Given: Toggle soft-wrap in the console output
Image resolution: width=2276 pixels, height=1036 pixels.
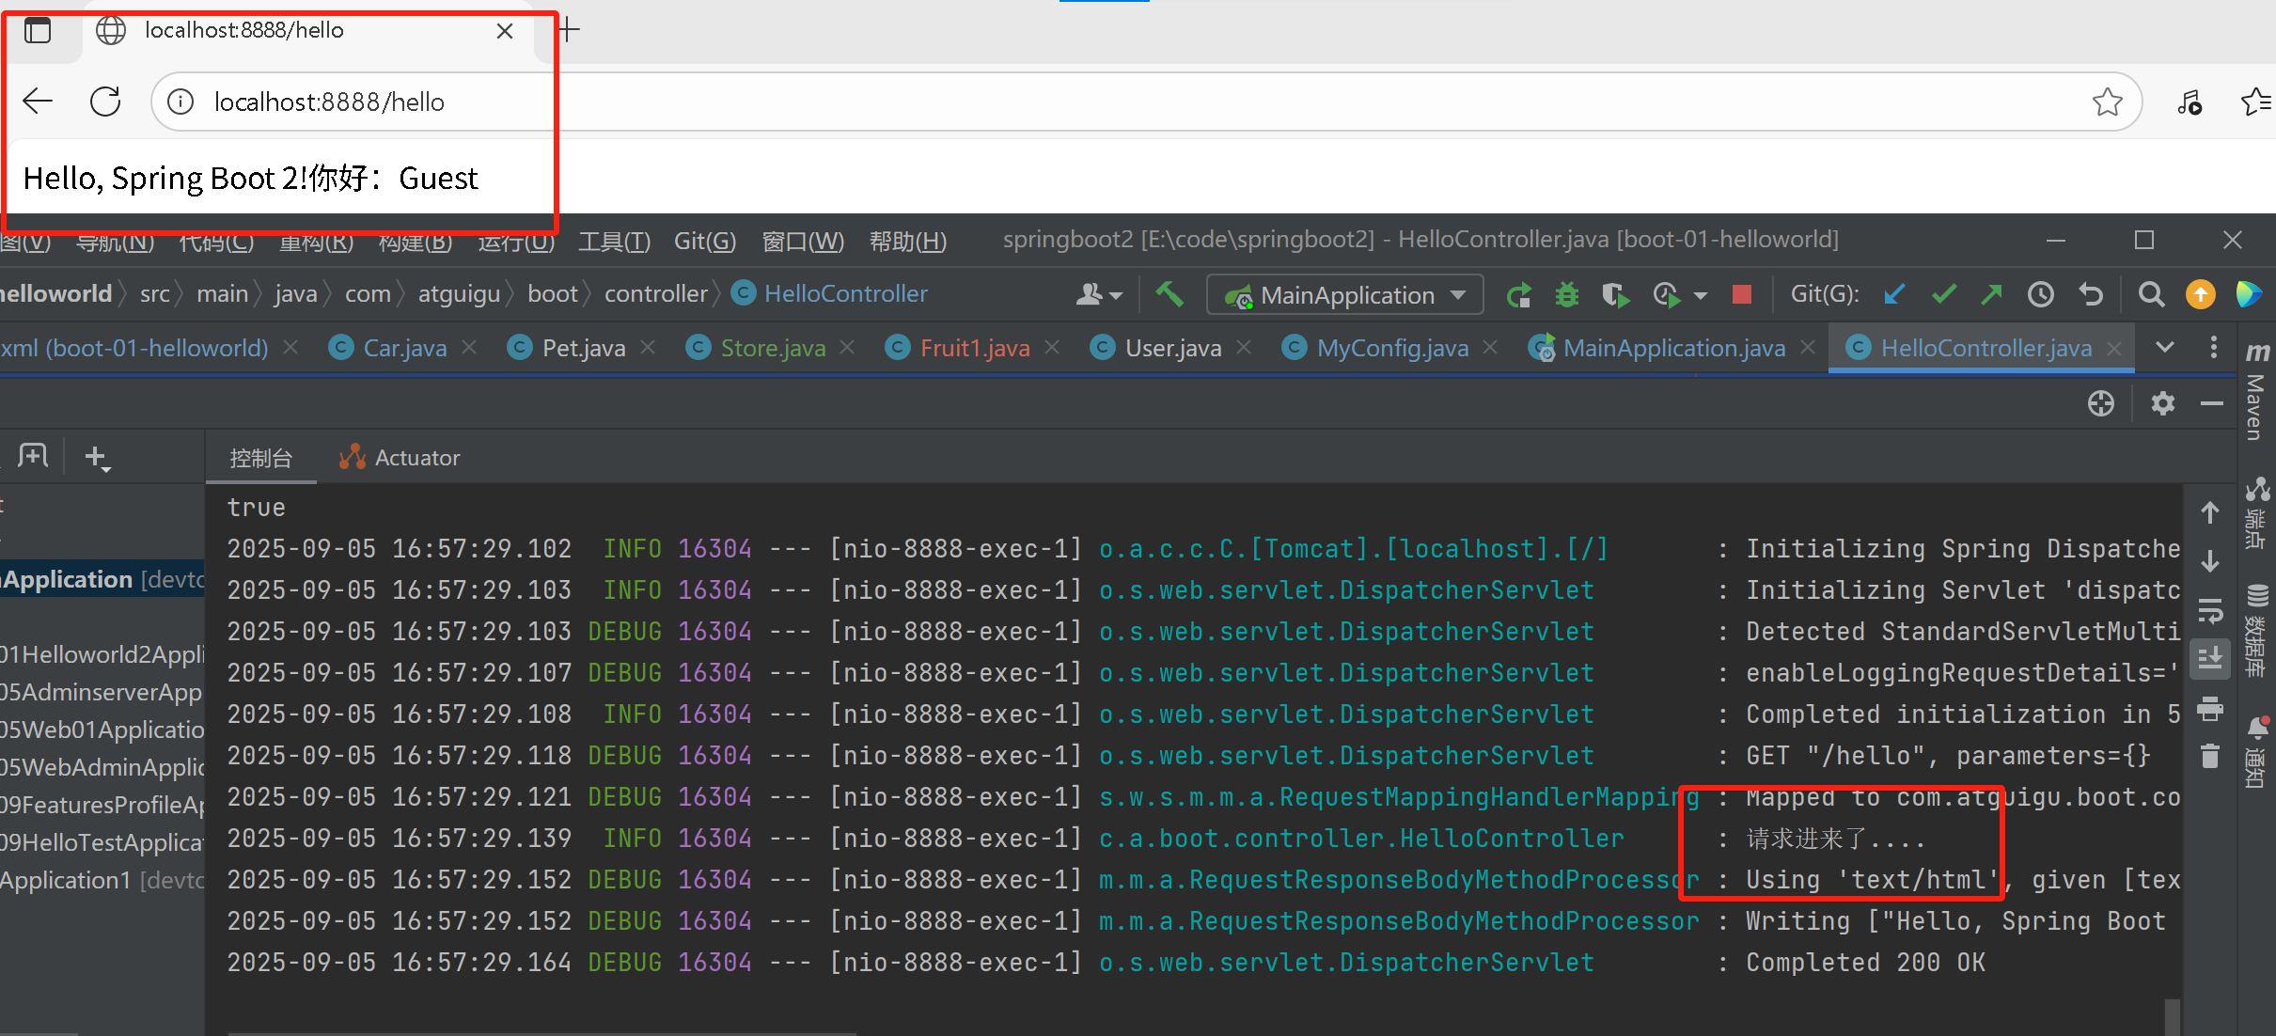Looking at the screenshot, I should [x=2210, y=611].
